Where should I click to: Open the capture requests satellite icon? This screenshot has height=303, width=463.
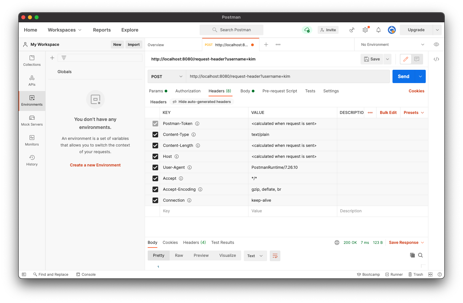(352, 30)
